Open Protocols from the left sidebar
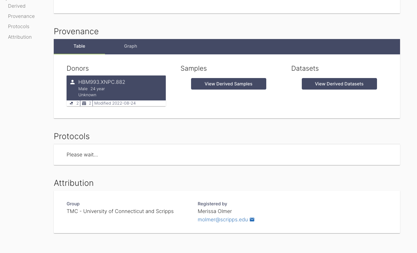417x253 pixels. click(x=19, y=27)
